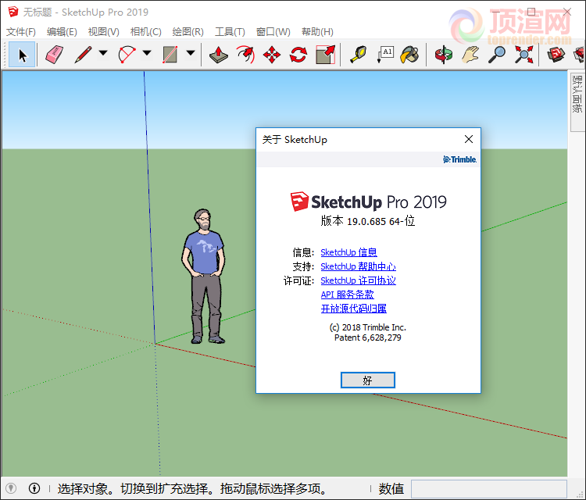
Task: Choose the Zoom magnifier tool
Action: tap(497, 55)
